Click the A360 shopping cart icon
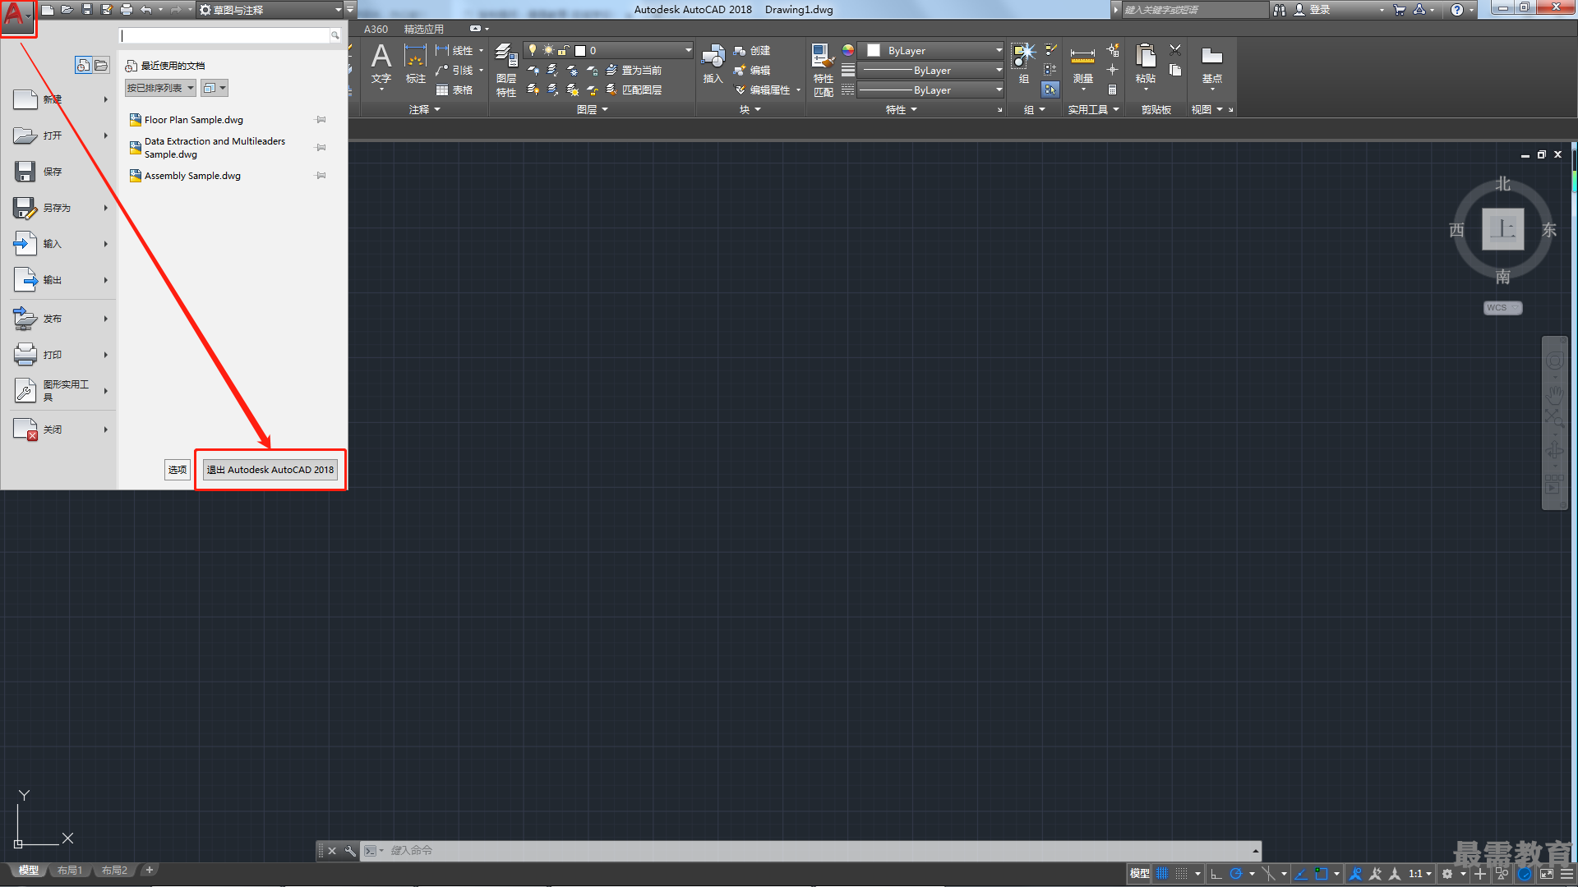 1400,10
